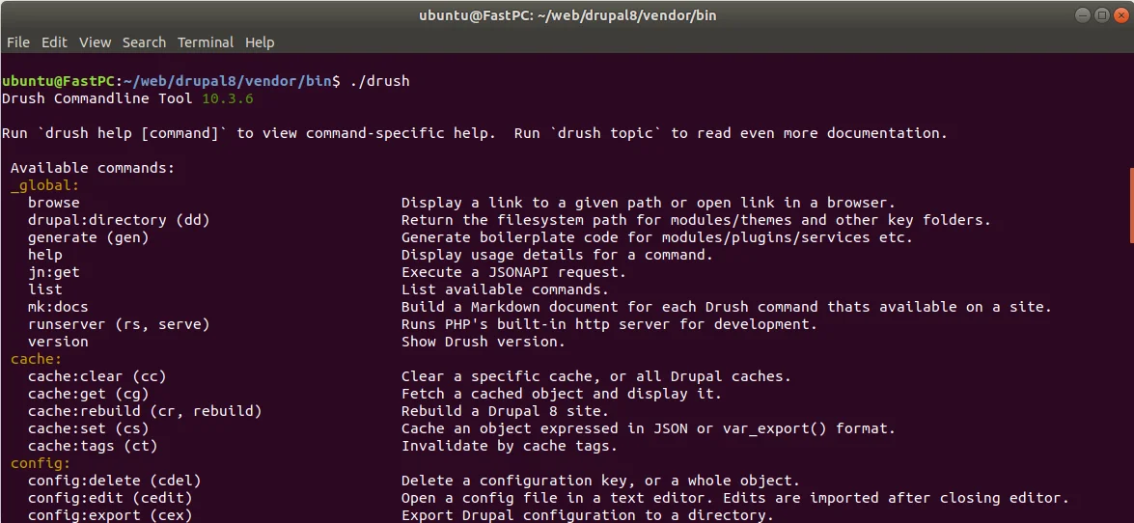Click 'List available commands.' description
1134x523 pixels.
[x=505, y=289]
